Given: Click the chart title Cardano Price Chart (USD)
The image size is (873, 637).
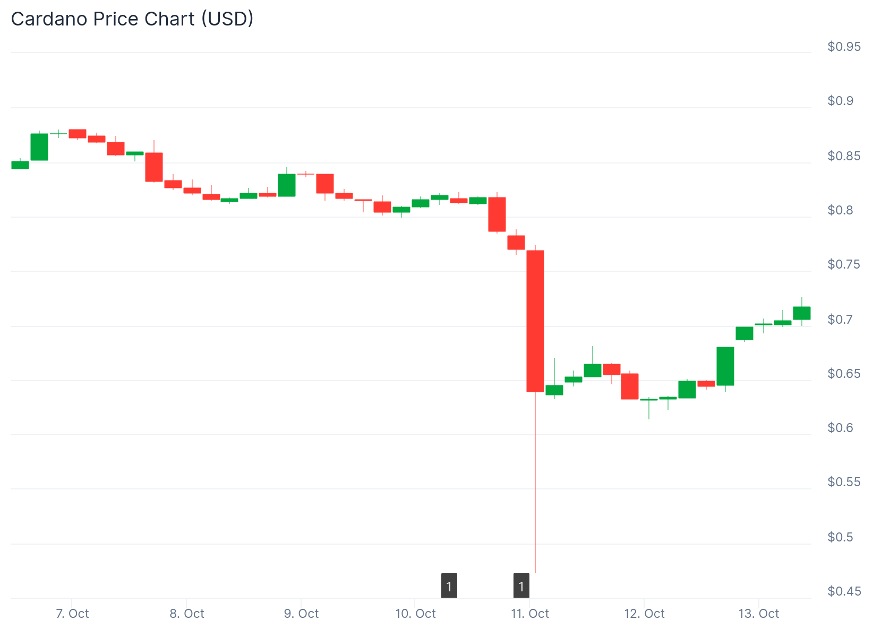Looking at the screenshot, I should click(x=132, y=19).
